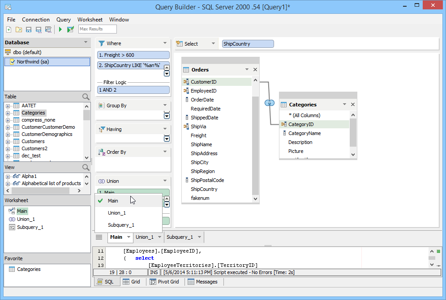Run the query with green play icon
This screenshot has width=446, height=300.
(x=60, y=29)
